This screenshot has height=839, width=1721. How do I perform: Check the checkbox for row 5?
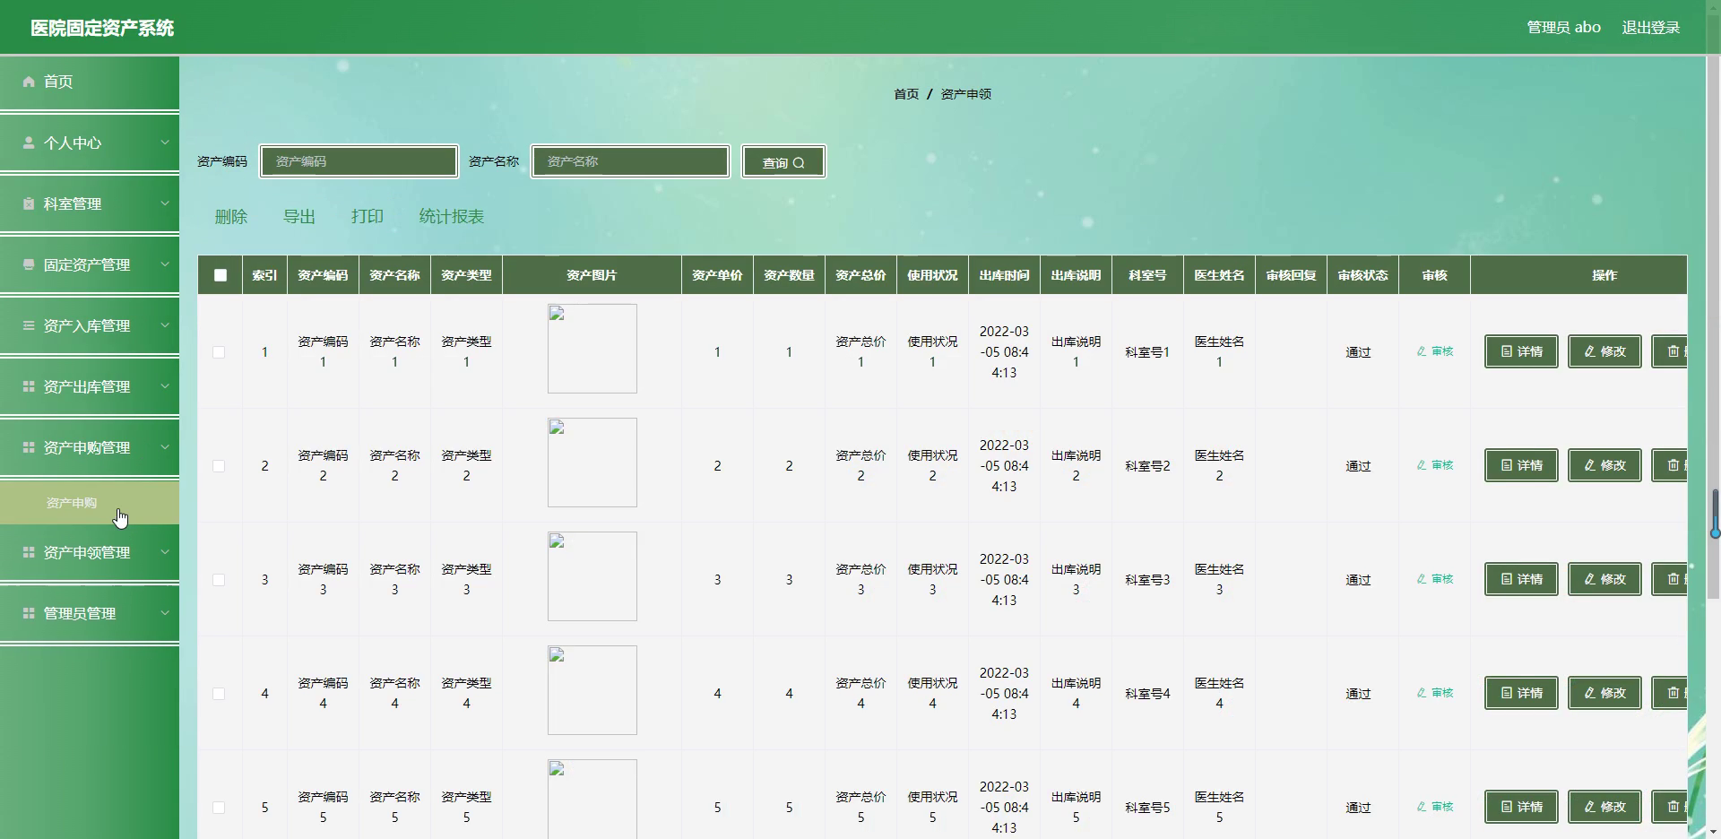pyautogui.click(x=219, y=808)
